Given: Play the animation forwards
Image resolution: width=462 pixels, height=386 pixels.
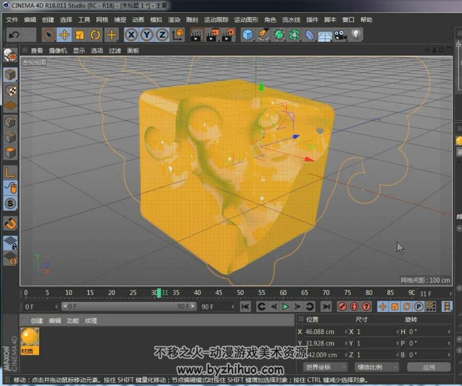Looking at the screenshot, I should click(x=285, y=307).
